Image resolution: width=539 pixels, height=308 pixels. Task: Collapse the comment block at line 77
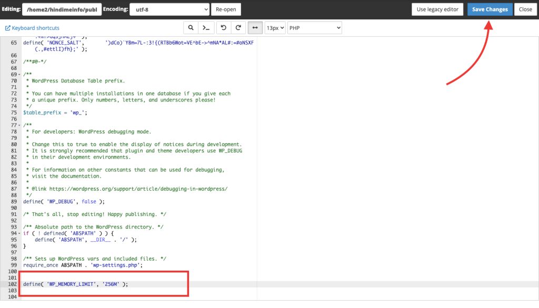[18, 125]
